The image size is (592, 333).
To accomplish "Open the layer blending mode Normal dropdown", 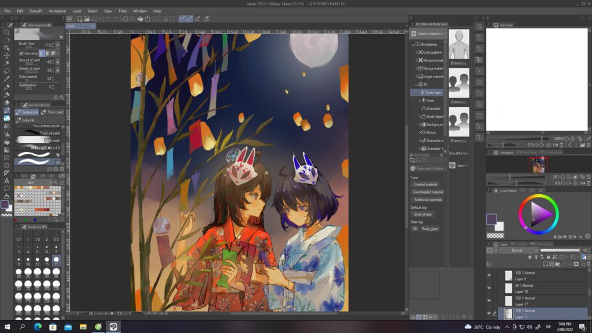I will [519, 250].
